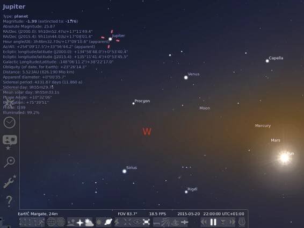The height and width of the screenshot is (228, 304).
Task: Open configuration window wrench icon
Action: click(10, 181)
